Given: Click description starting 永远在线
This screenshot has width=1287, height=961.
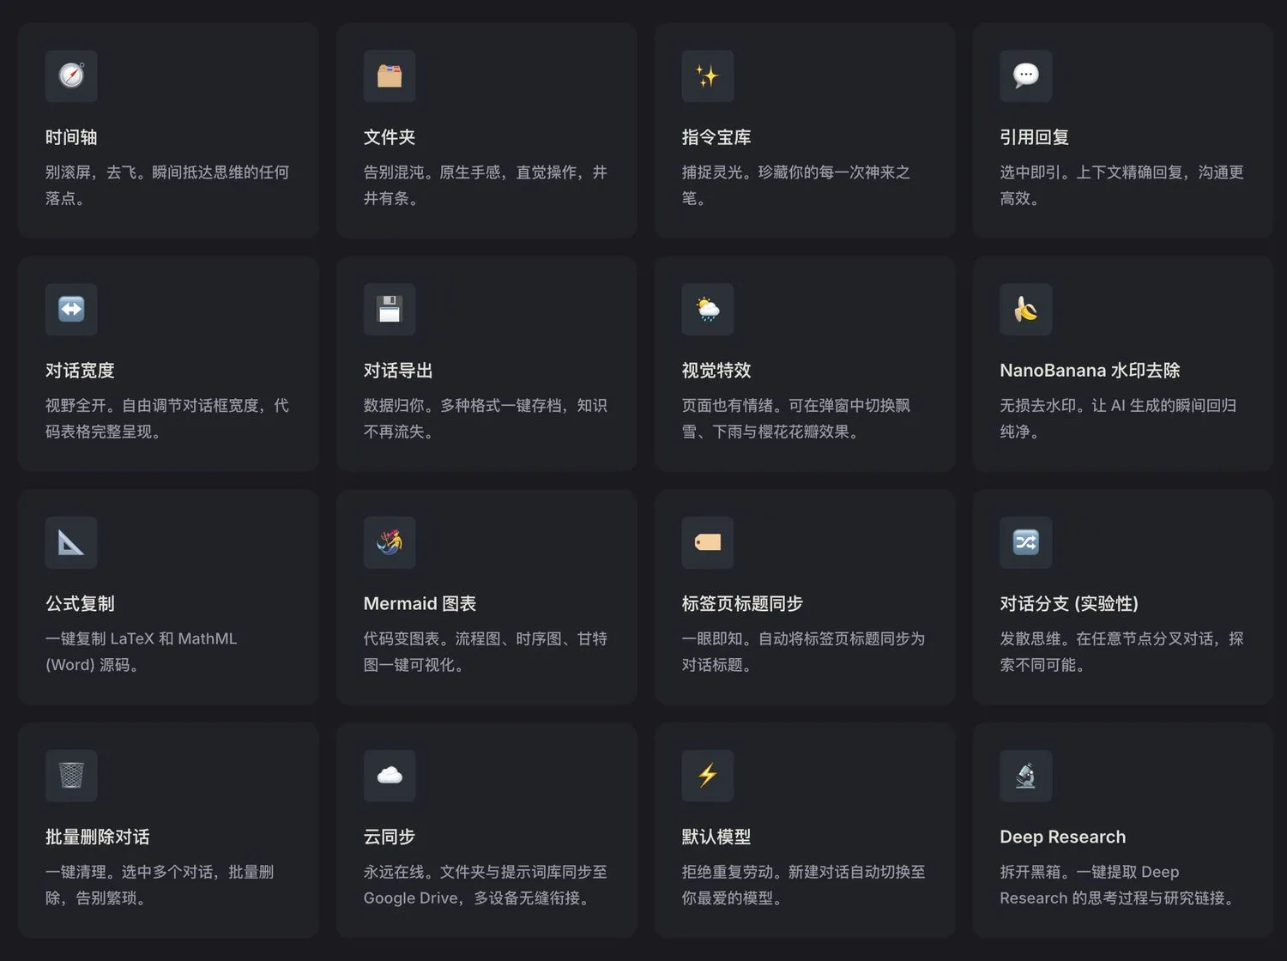Looking at the screenshot, I should (x=486, y=885).
